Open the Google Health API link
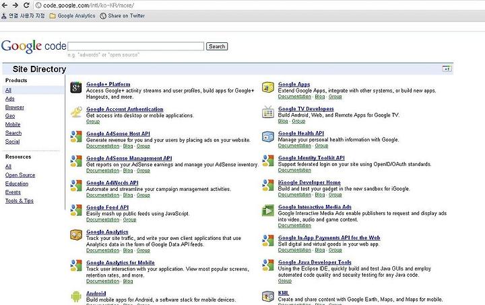Image resolution: width=485 pixels, height=305 pixels. click(x=301, y=133)
